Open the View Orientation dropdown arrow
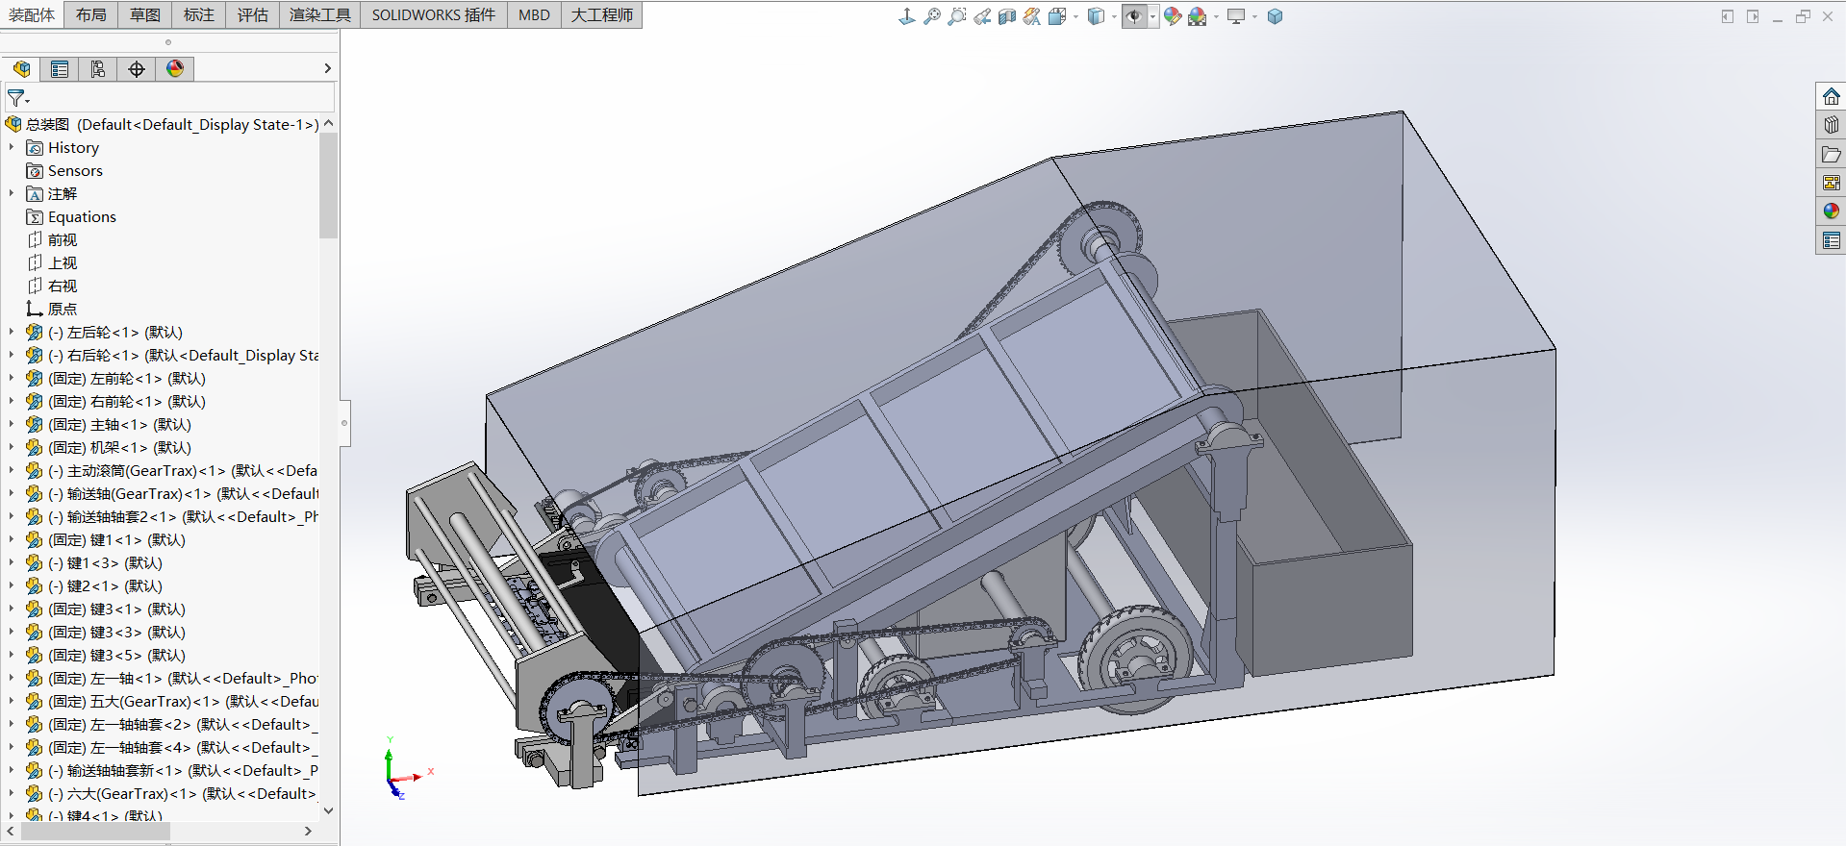The height and width of the screenshot is (846, 1846). 1075,16
